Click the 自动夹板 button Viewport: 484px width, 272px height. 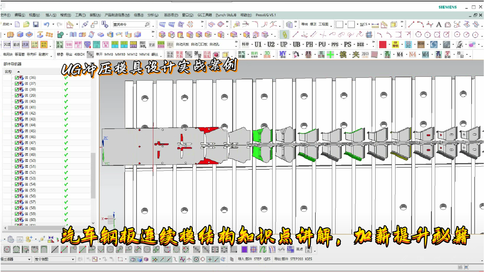pos(182,44)
